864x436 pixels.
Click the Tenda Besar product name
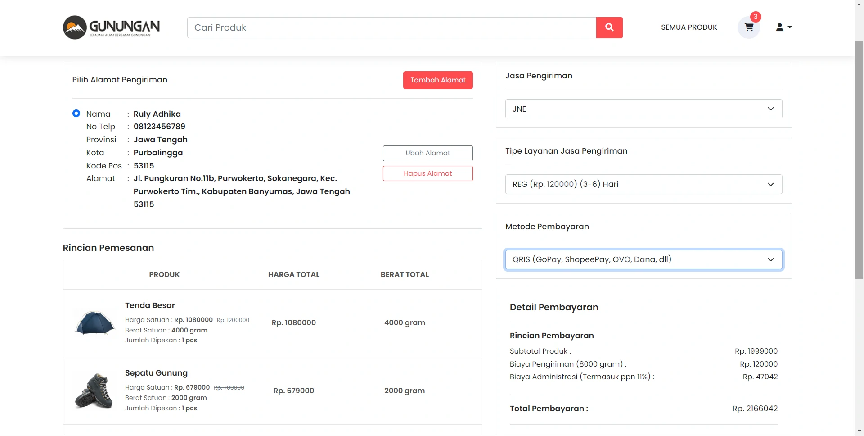coord(150,305)
